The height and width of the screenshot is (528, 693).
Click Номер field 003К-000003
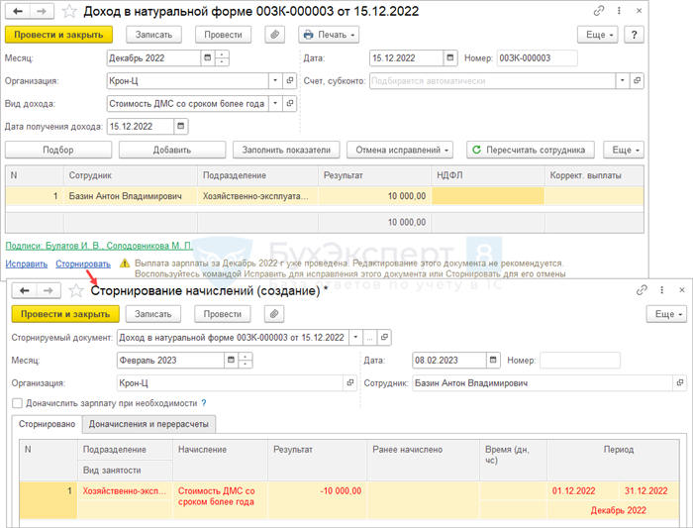[x=537, y=57]
